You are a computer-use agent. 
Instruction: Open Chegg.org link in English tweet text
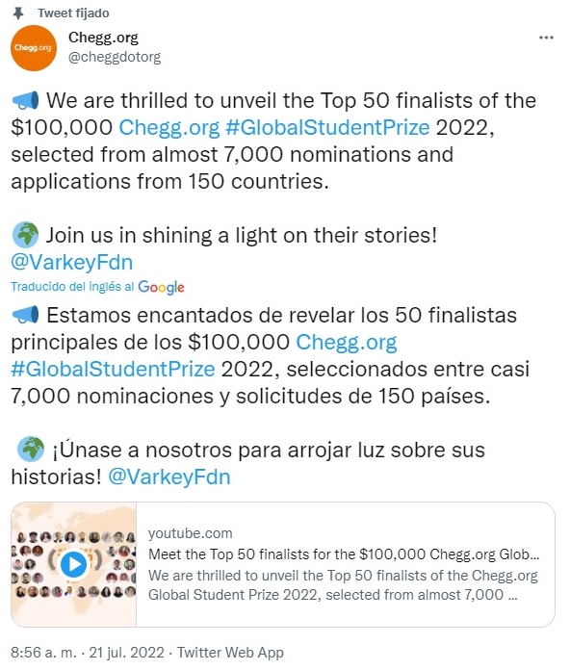click(x=169, y=127)
